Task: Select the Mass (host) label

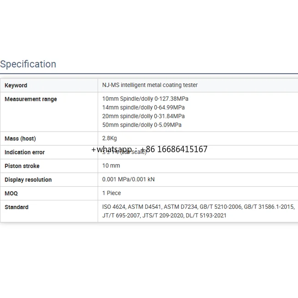Action: (x=20, y=138)
